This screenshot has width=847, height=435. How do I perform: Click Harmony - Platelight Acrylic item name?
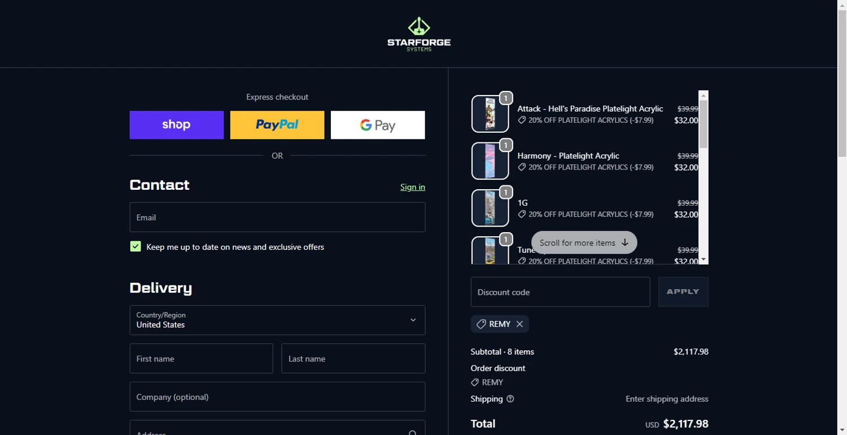click(569, 156)
